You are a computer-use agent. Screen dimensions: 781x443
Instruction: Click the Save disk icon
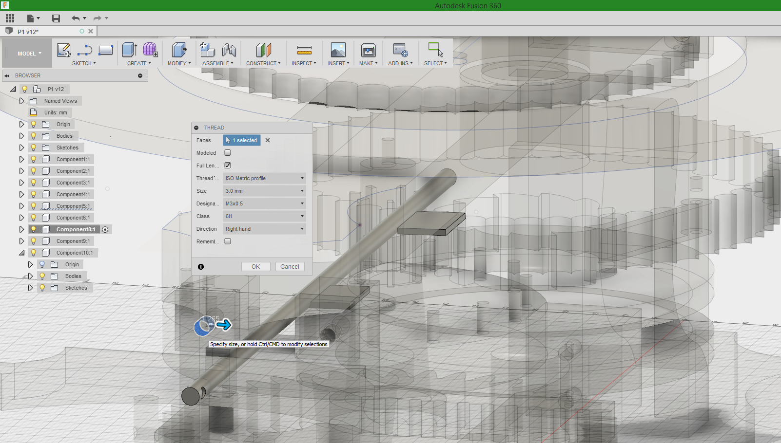[56, 18]
